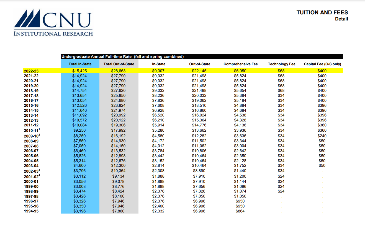This screenshot has height=226, width=365.
Task: Select the $20,032 out-of-state tuition cell
Action: click(199, 95)
